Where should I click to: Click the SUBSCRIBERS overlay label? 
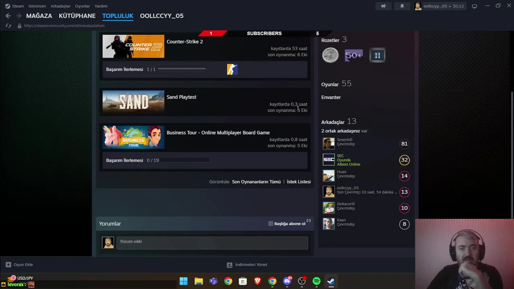pyautogui.click(x=264, y=33)
